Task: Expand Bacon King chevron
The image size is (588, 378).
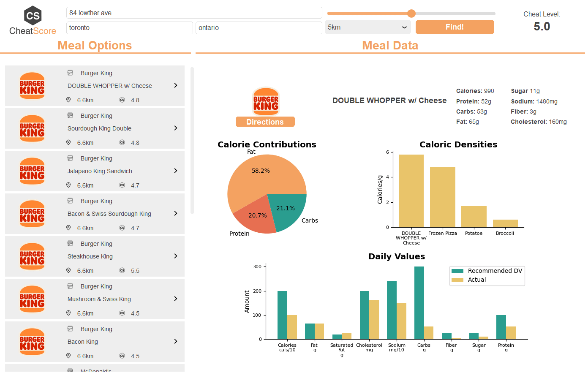Action: click(x=176, y=341)
